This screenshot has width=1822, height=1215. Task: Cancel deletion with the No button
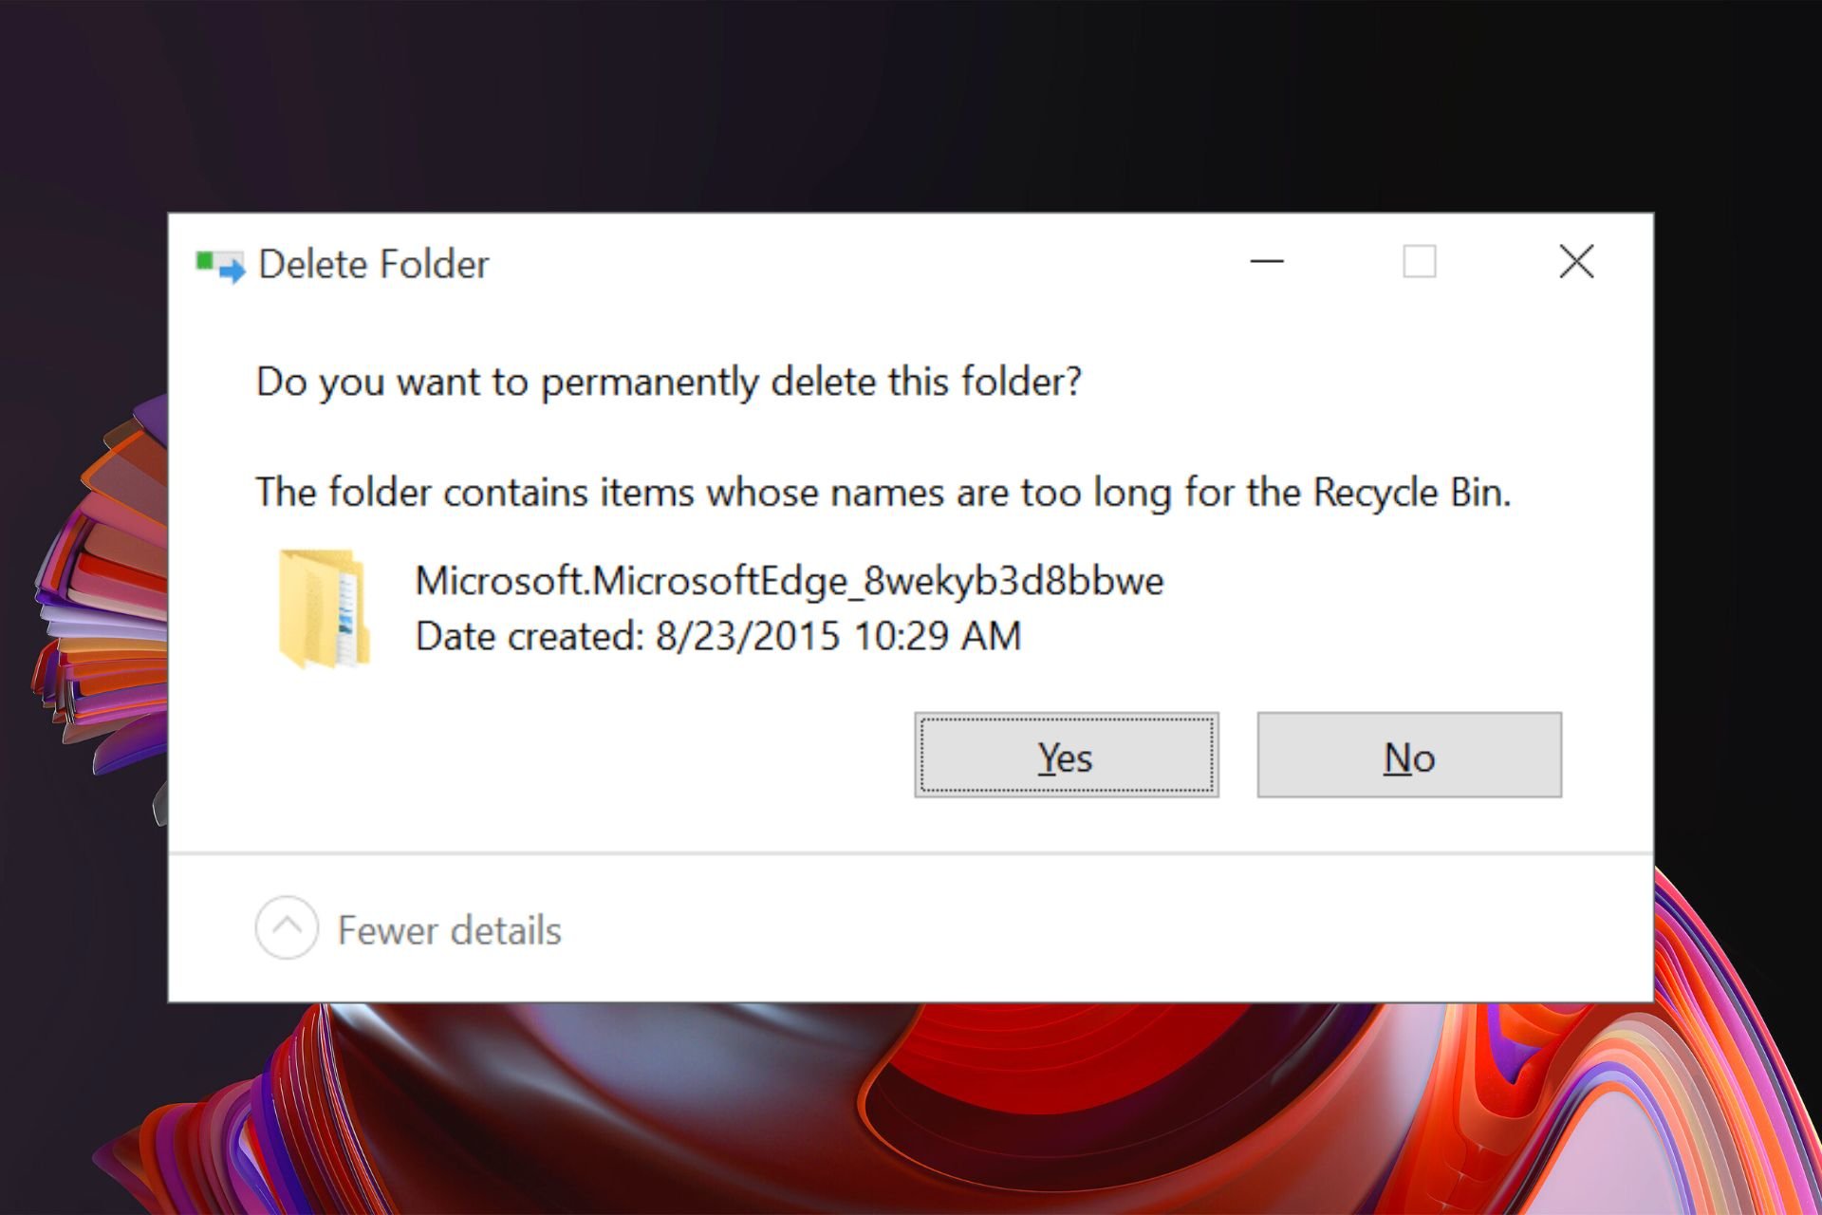pos(1409,755)
